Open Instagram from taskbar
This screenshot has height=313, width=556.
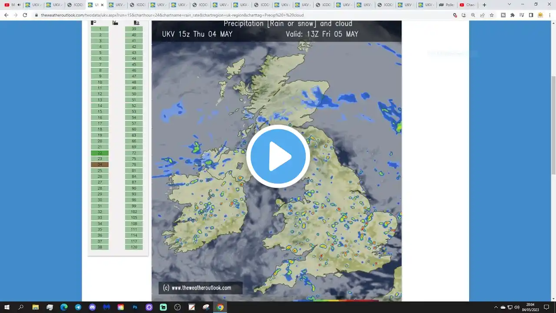[121, 307]
